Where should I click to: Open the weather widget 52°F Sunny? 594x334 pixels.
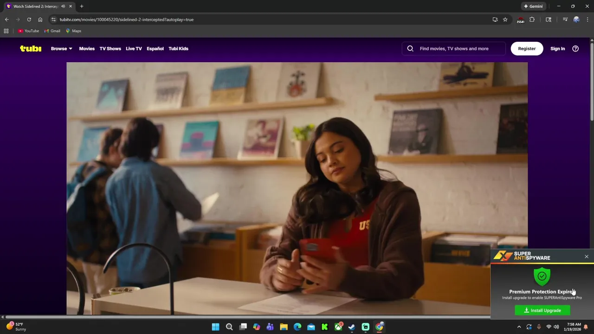tap(16, 327)
